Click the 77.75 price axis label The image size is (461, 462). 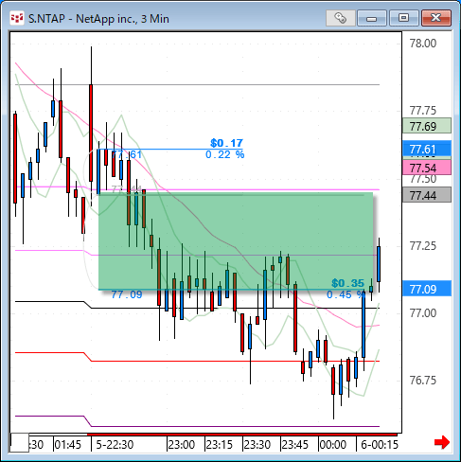pyautogui.click(x=423, y=111)
